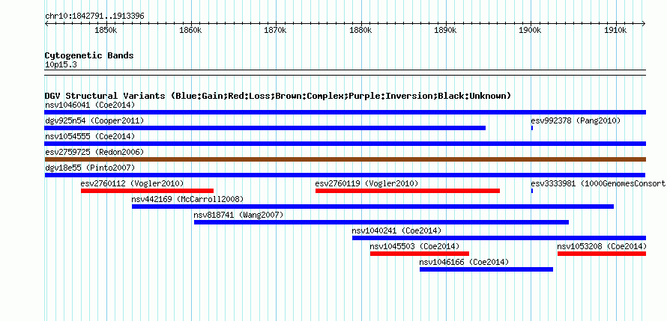
Task: Click the red loss bar for nsv1045503
Action: pyautogui.click(x=420, y=254)
